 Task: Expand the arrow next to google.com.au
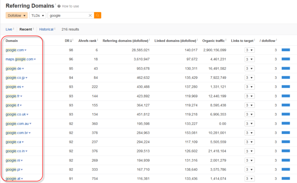point(30,124)
